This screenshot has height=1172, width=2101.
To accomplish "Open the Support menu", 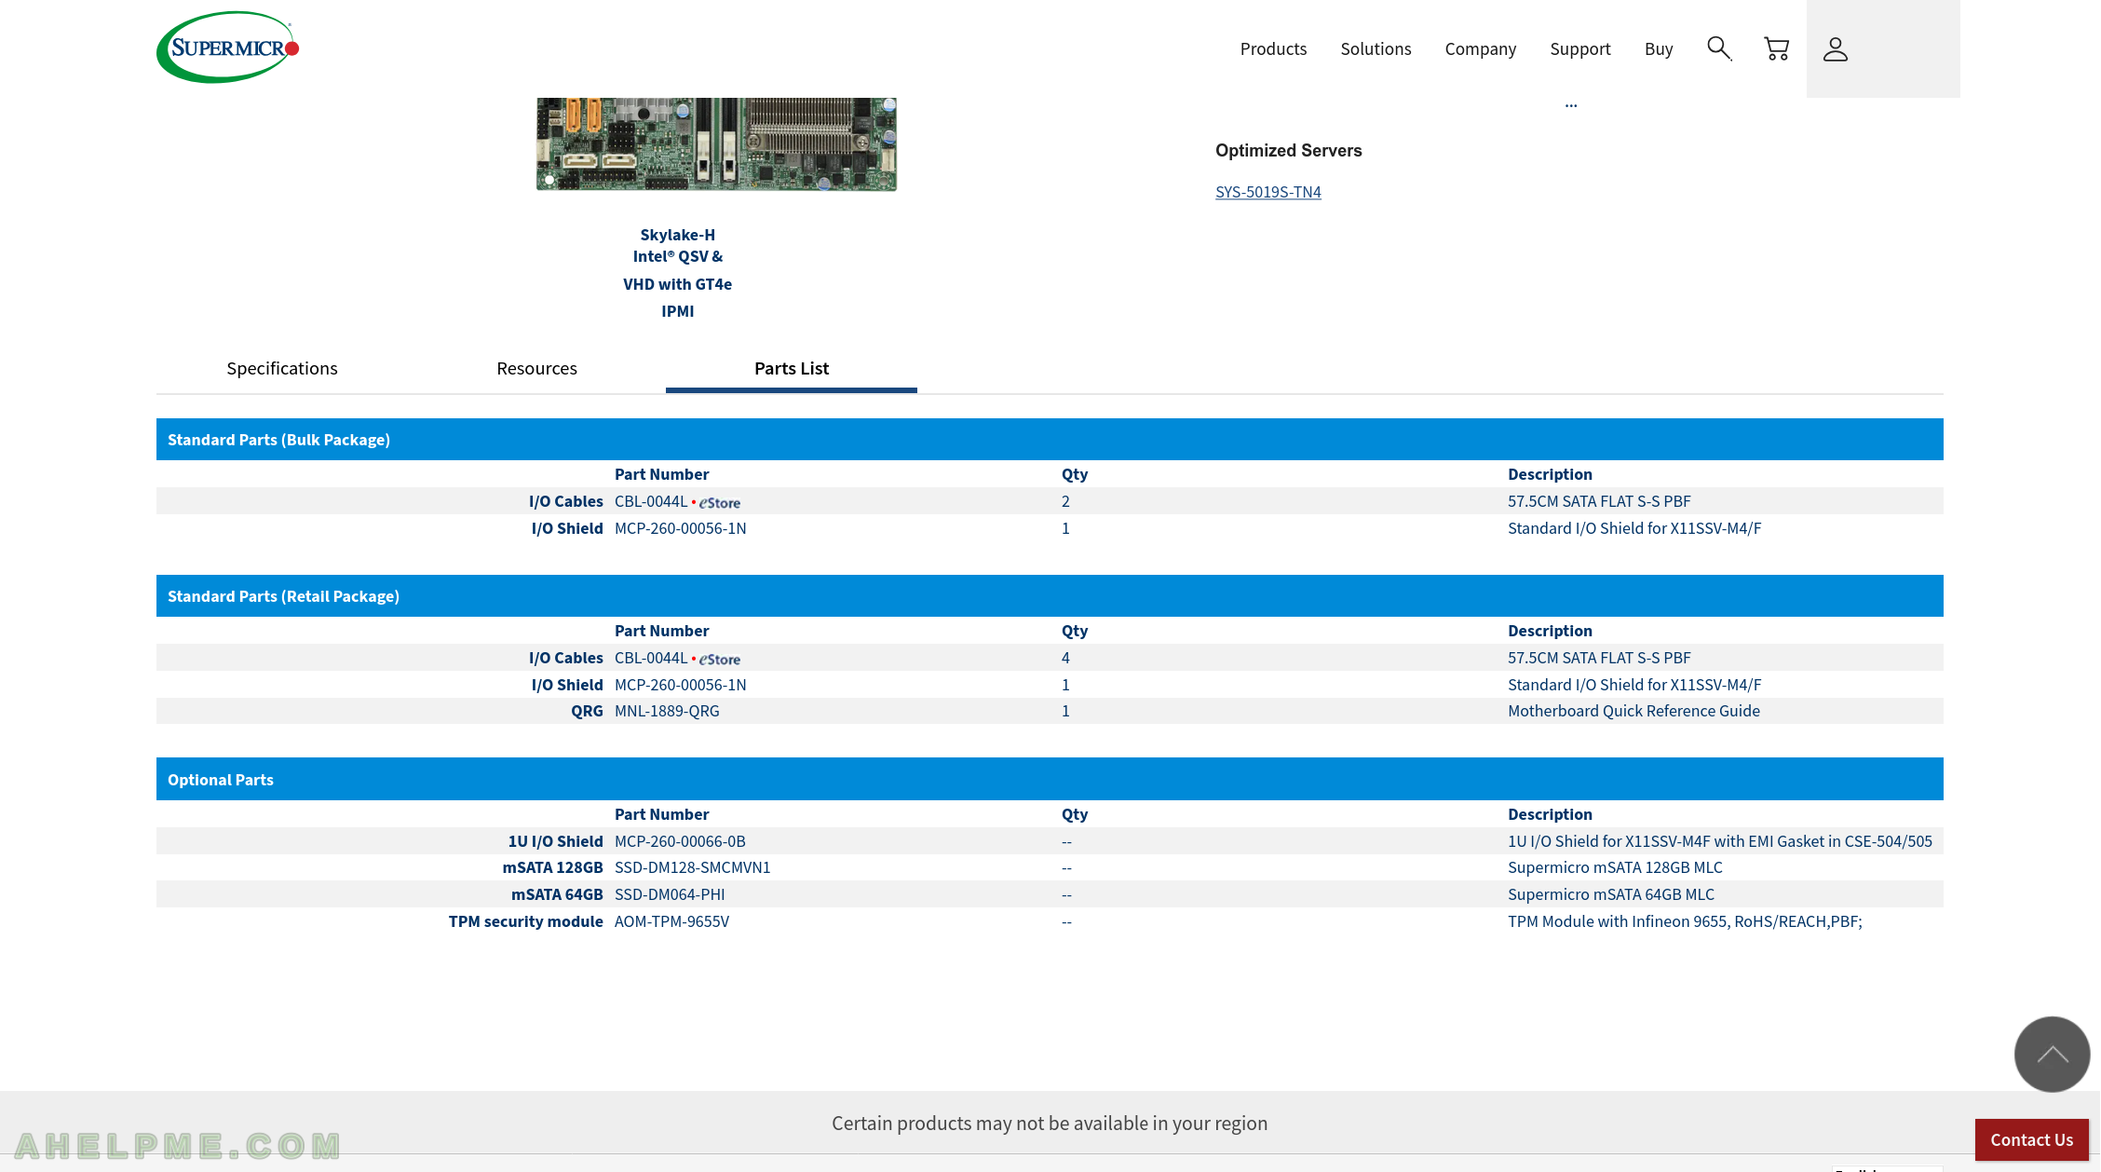I will (1579, 48).
